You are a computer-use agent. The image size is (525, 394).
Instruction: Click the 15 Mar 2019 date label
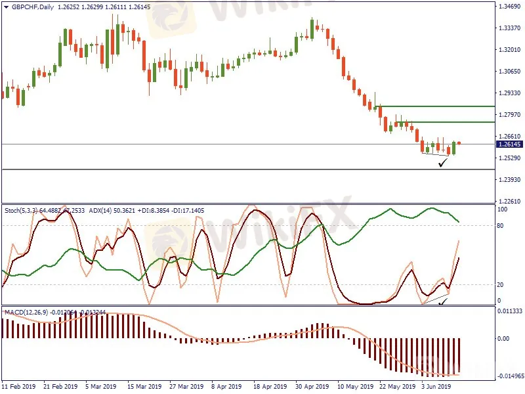(x=144, y=386)
